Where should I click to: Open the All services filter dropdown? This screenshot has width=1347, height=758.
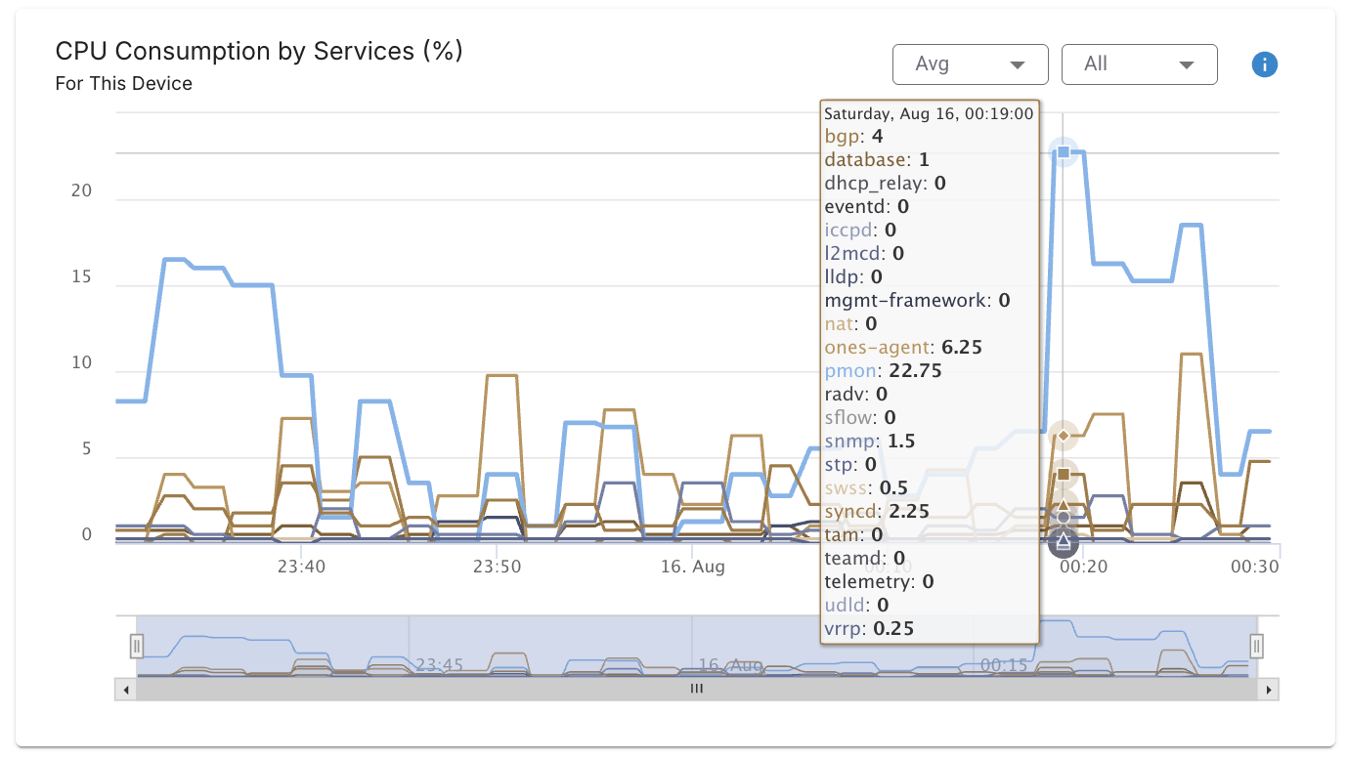click(x=1139, y=64)
